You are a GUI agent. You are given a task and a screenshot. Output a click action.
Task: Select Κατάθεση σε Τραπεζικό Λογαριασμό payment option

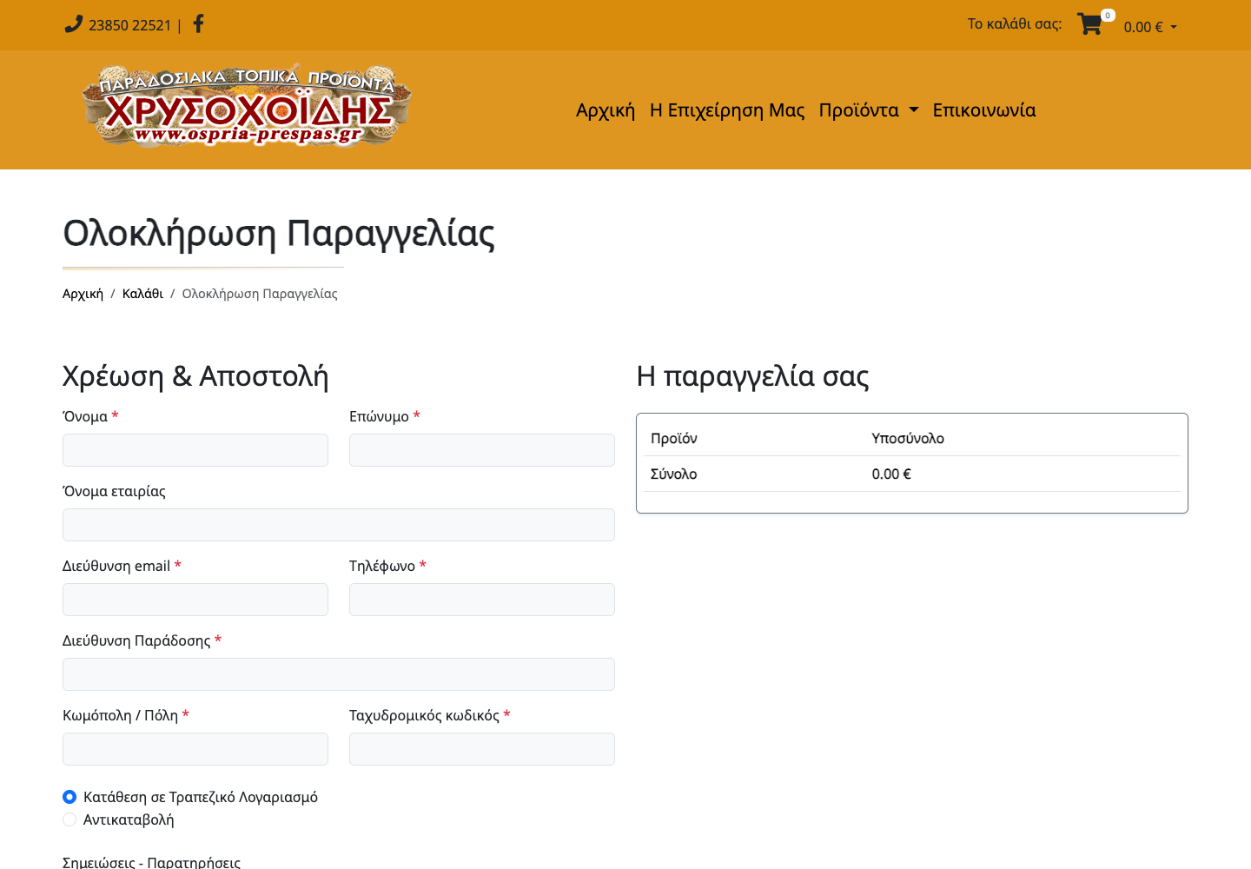tap(69, 797)
